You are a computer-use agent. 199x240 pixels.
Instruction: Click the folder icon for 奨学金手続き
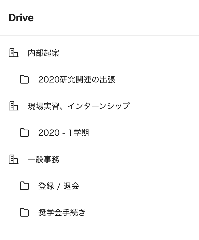24,212
